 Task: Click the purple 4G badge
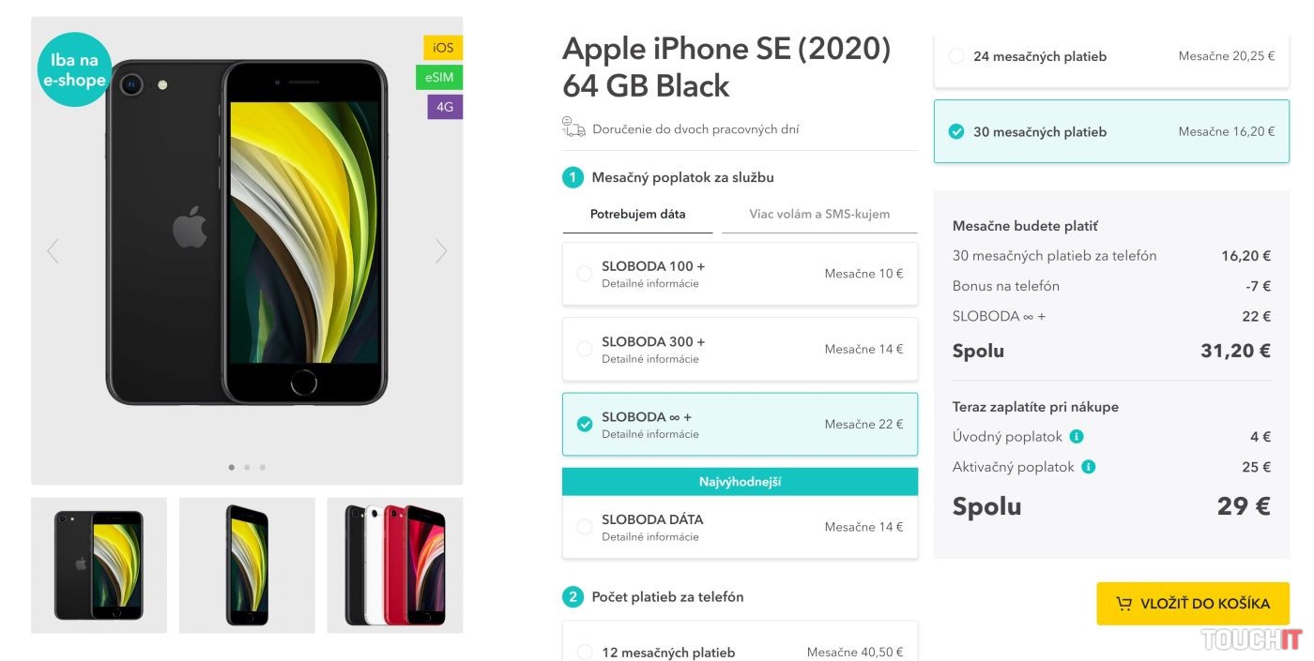[x=445, y=107]
